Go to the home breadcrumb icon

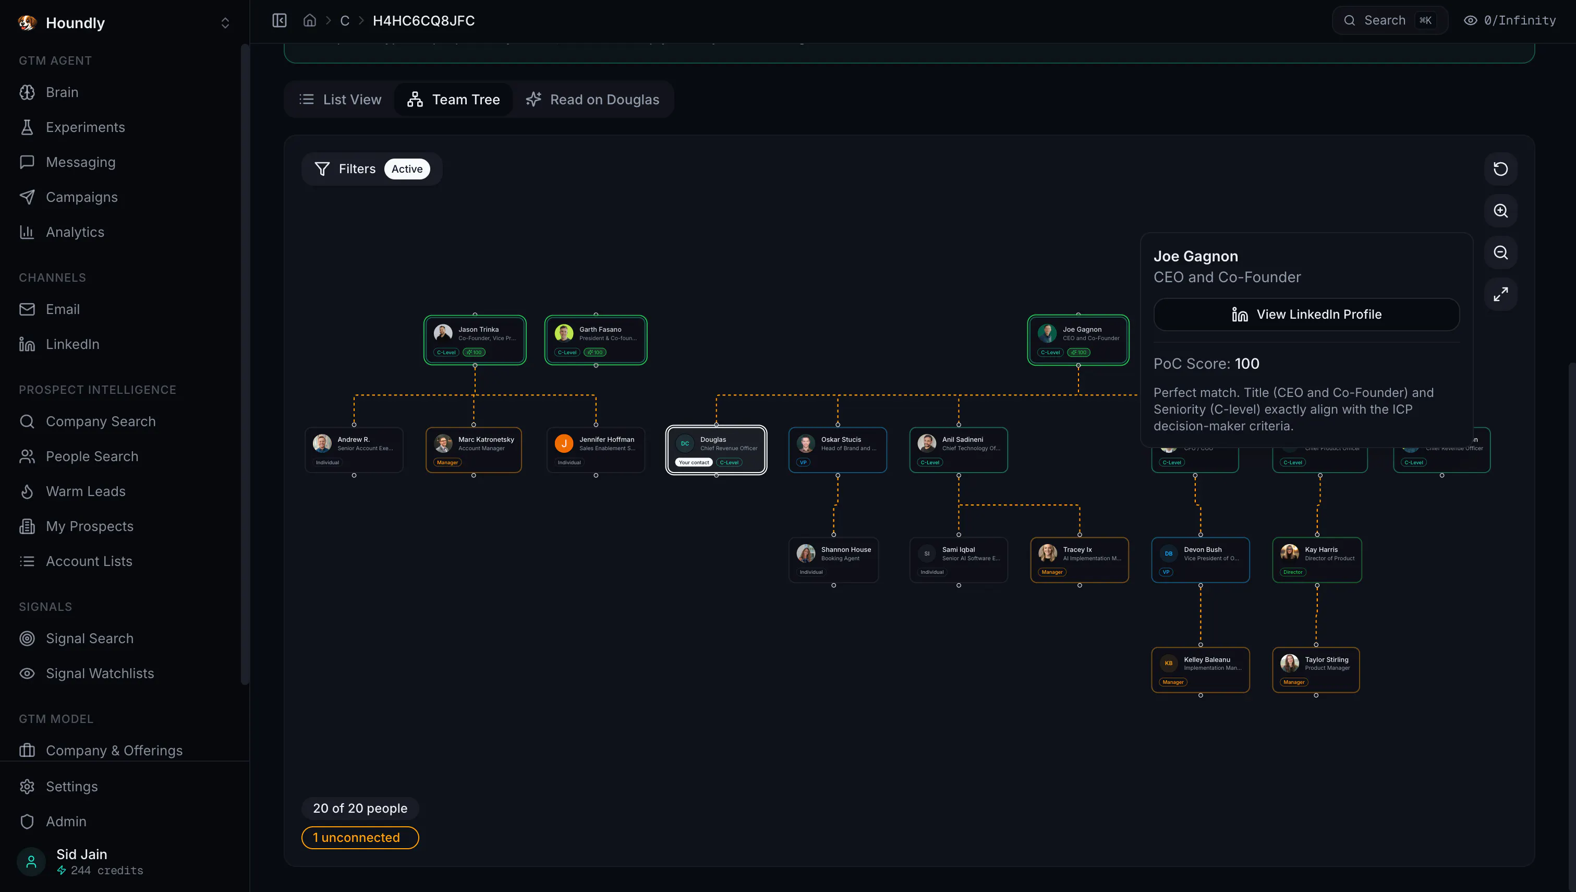click(x=310, y=20)
